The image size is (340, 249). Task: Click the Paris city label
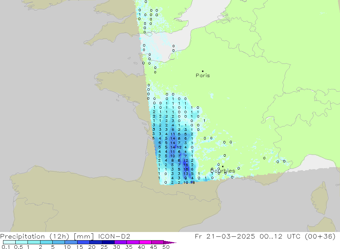click(203, 75)
